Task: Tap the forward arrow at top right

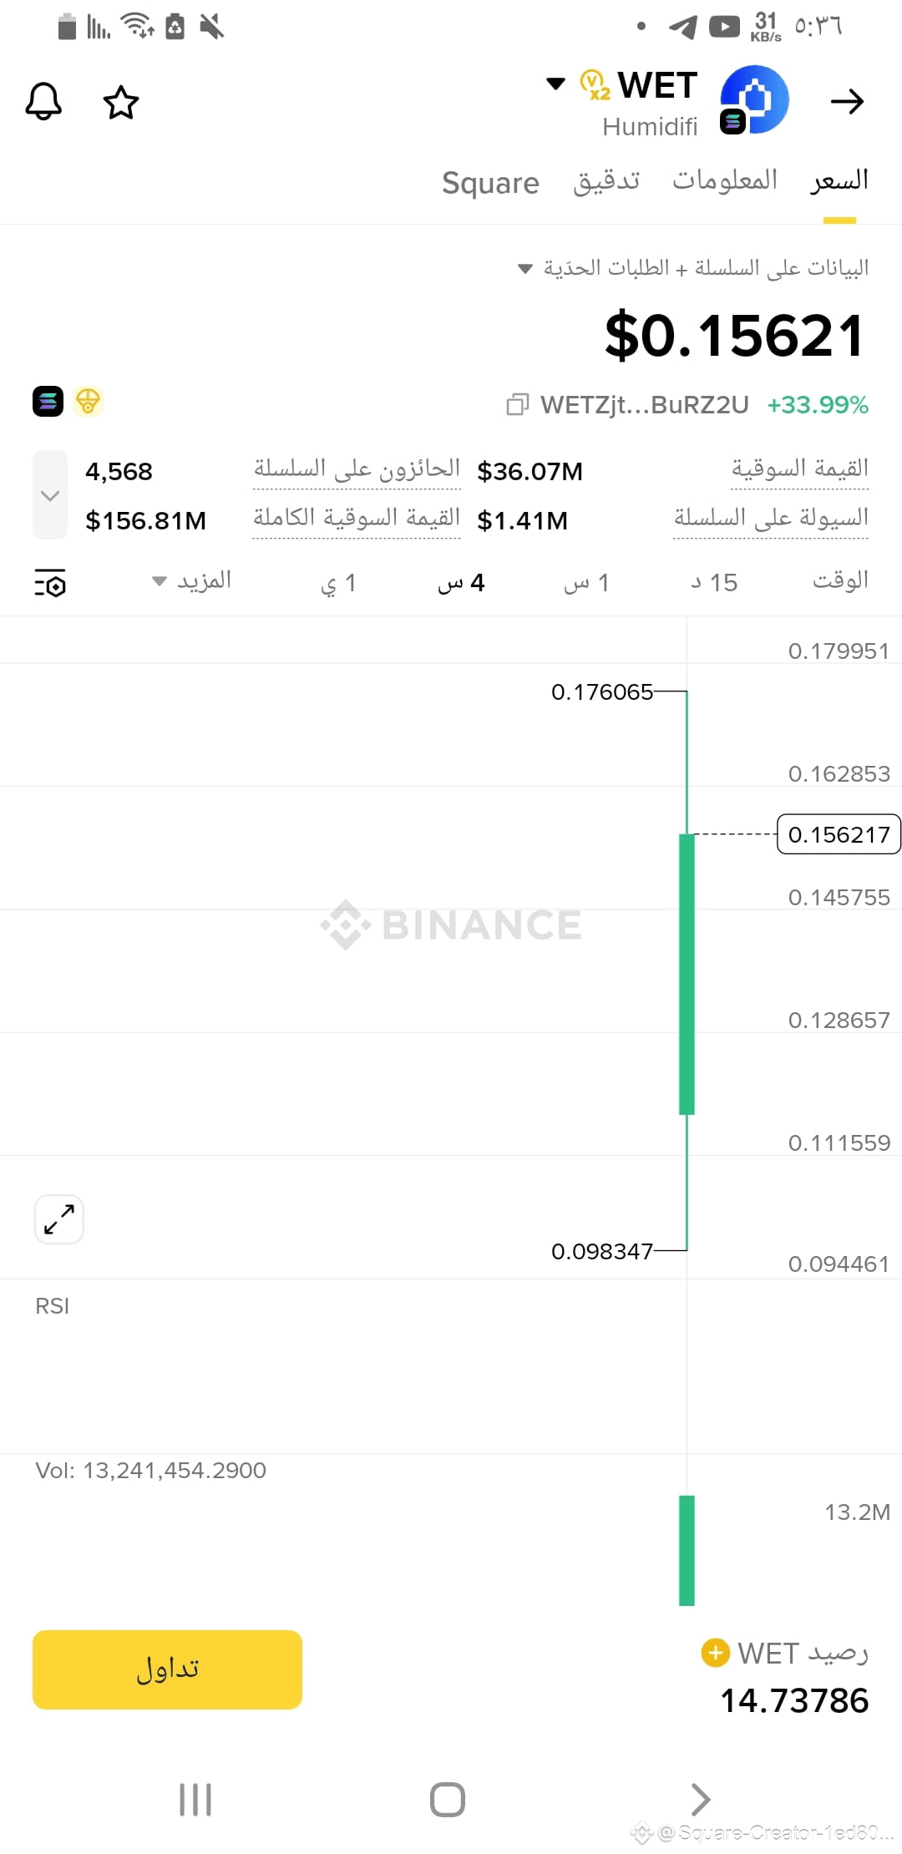Action: coord(847,102)
